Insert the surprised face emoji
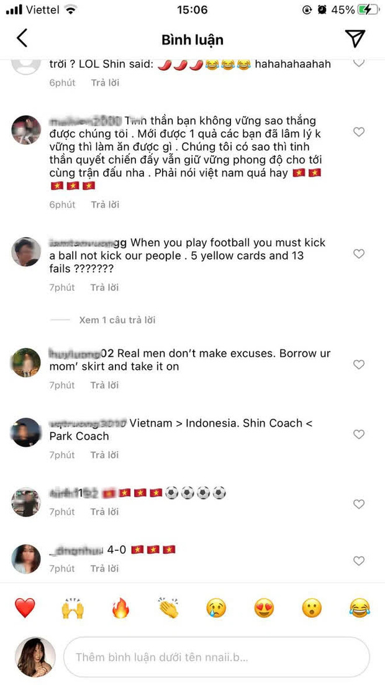 (312, 607)
